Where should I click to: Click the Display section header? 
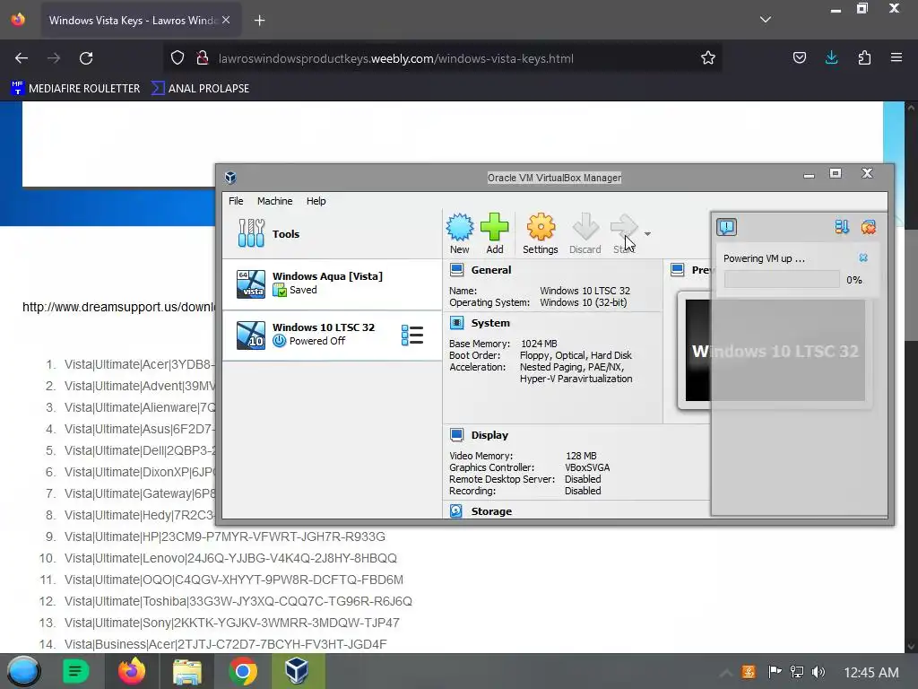point(489,435)
